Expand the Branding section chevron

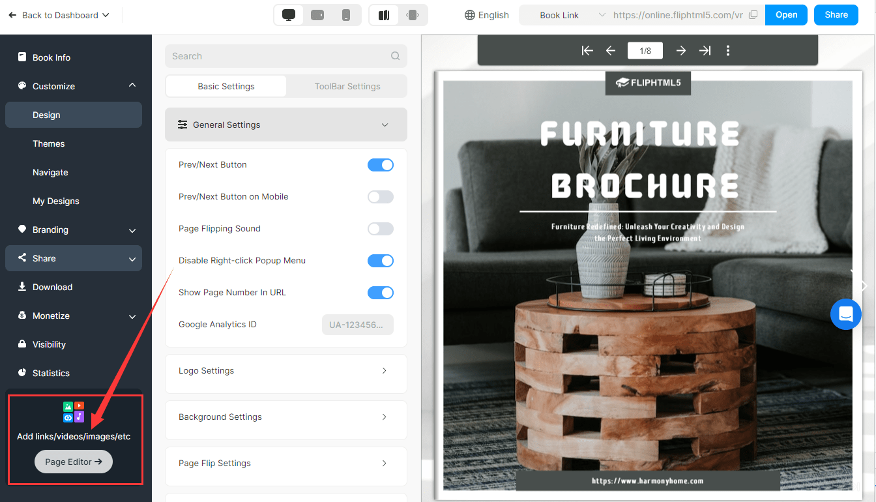[x=132, y=230]
